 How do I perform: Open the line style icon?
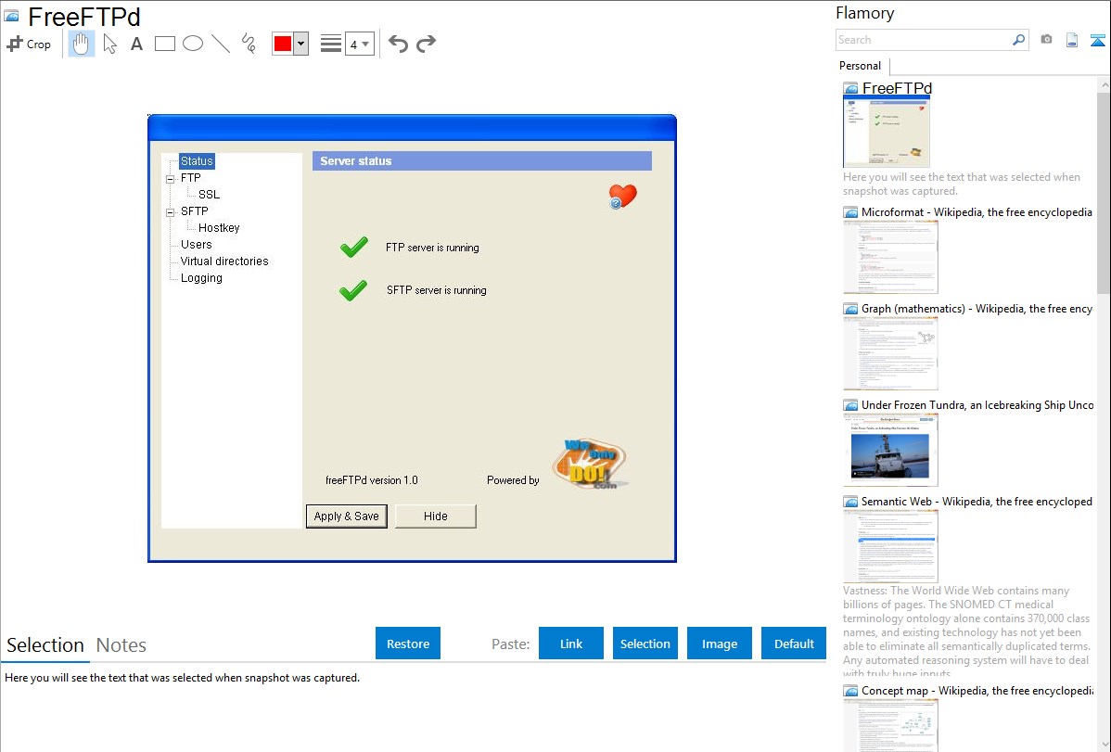click(331, 44)
